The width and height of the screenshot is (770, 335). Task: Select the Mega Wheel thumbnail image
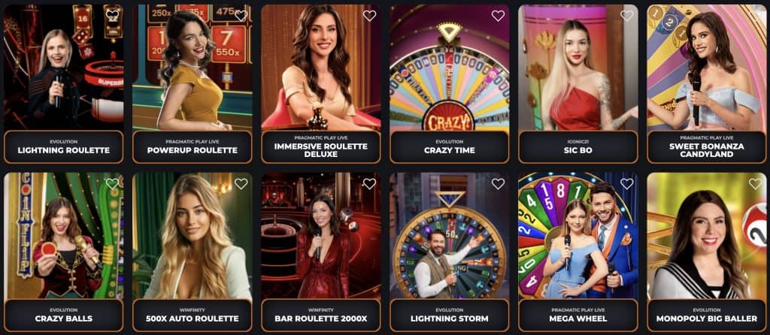578,235
